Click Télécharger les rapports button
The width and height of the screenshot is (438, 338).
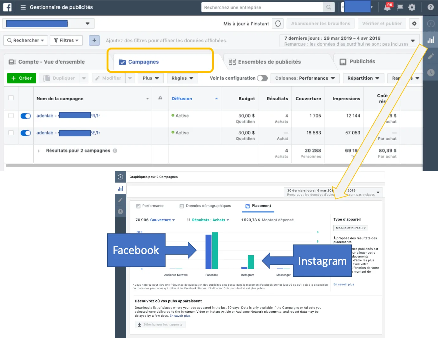pyautogui.click(x=160, y=324)
